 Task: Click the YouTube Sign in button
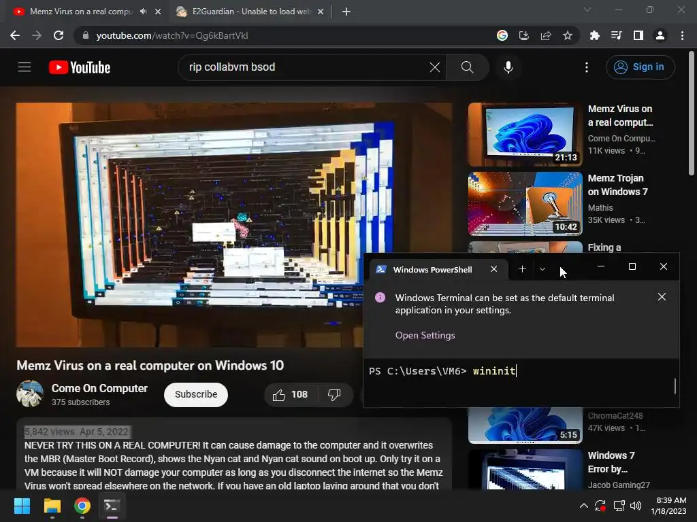pyautogui.click(x=640, y=67)
